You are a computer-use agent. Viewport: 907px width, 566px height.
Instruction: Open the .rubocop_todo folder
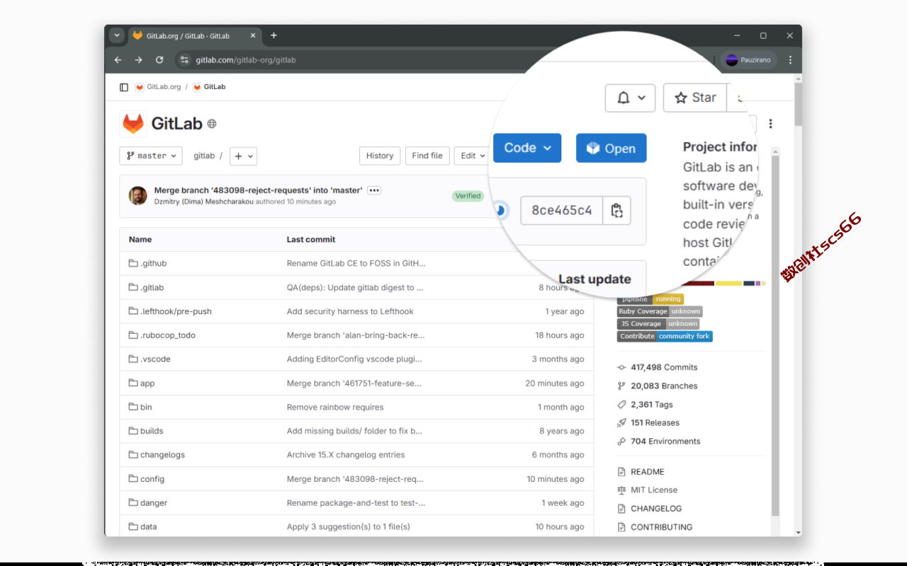point(167,335)
